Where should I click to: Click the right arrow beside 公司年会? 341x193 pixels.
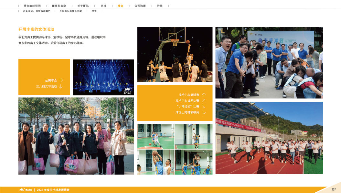coord(60,80)
